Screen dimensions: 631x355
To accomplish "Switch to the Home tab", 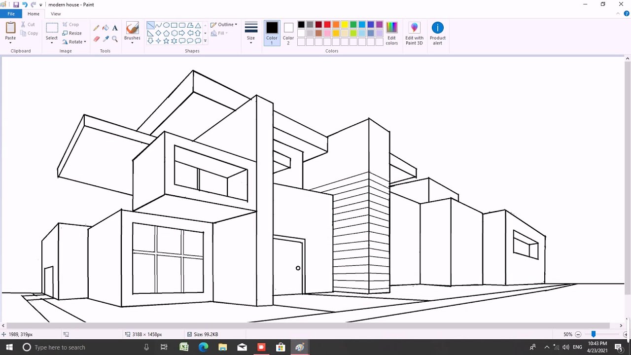I will (x=34, y=14).
